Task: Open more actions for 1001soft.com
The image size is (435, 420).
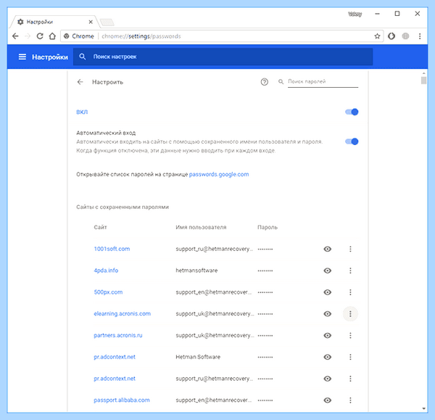Action: pyautogui.click(x=350, y=249)
